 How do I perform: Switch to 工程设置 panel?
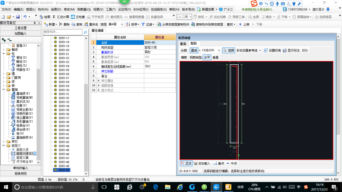[21, 28]
